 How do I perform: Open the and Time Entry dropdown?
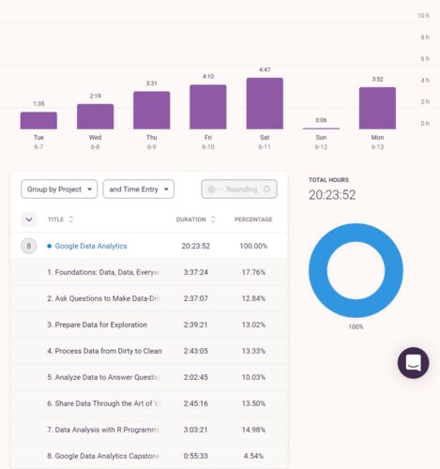pyautogui.click(x=139, y=189)
